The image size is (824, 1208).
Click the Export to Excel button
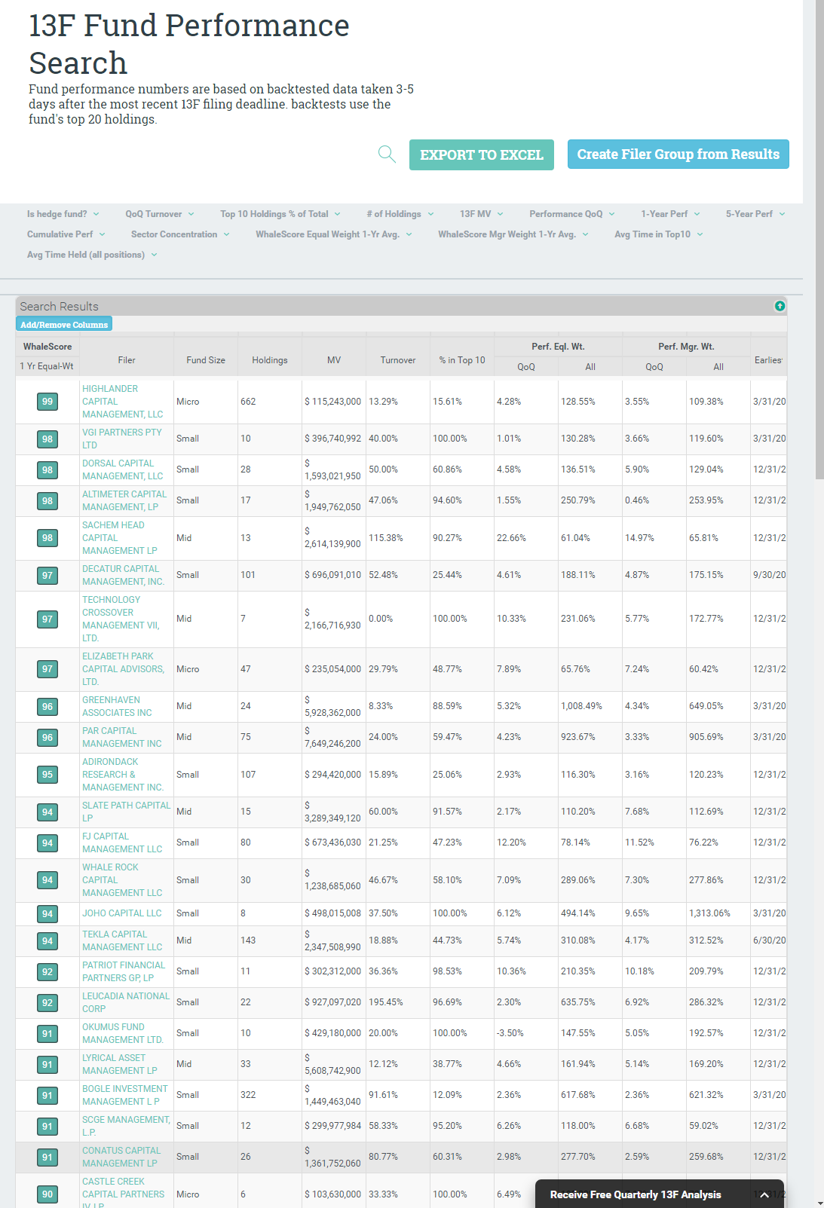point(481,154)
